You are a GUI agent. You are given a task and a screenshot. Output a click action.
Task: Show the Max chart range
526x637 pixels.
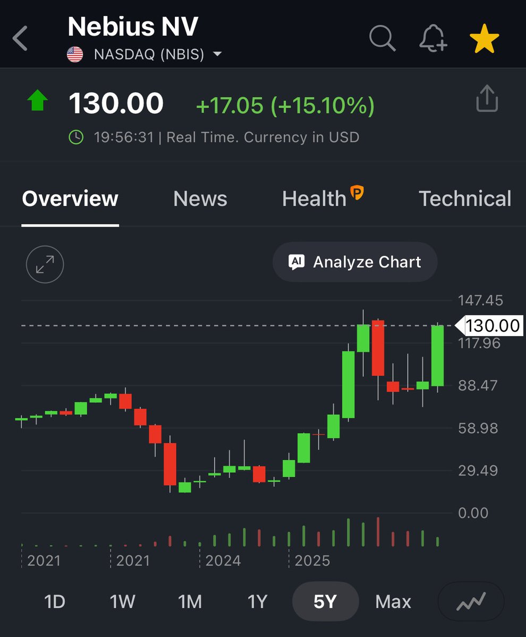[x=393, y=601]
